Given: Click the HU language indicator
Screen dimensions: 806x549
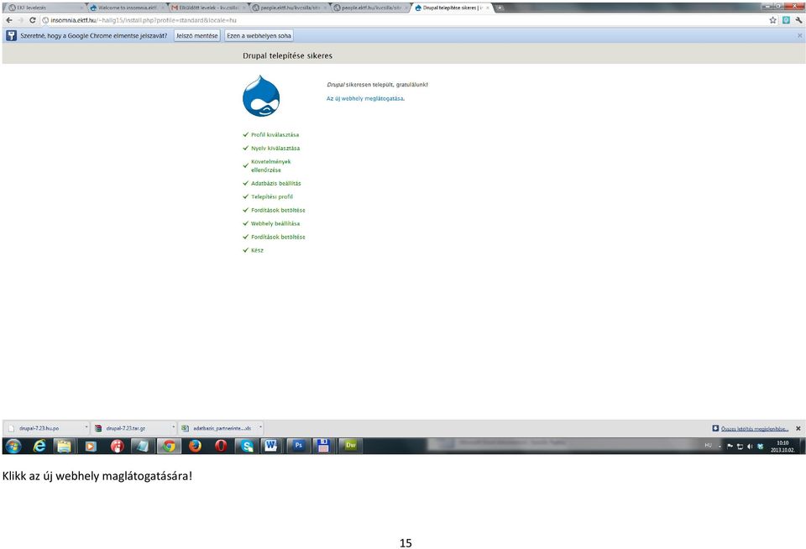Looking at the screenshot, I should 708,445.
